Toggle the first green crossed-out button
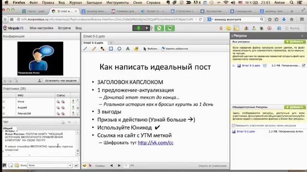The image size is (307, 172). [x=159, y=28]
